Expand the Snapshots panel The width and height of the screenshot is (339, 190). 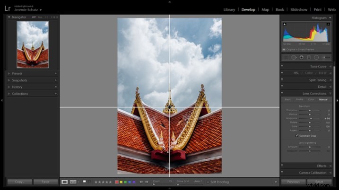[x=9, y=80]
